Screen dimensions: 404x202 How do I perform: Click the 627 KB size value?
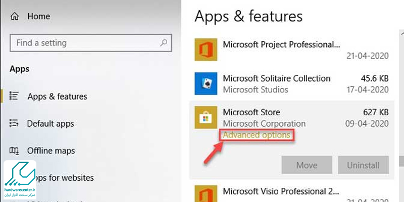tap(376, 112)
